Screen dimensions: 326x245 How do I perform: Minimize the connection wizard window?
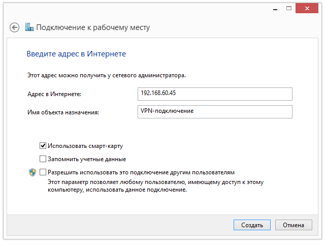click(275, 8)
